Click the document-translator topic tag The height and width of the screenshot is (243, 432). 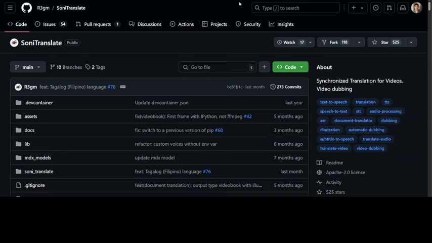[353, 120]
